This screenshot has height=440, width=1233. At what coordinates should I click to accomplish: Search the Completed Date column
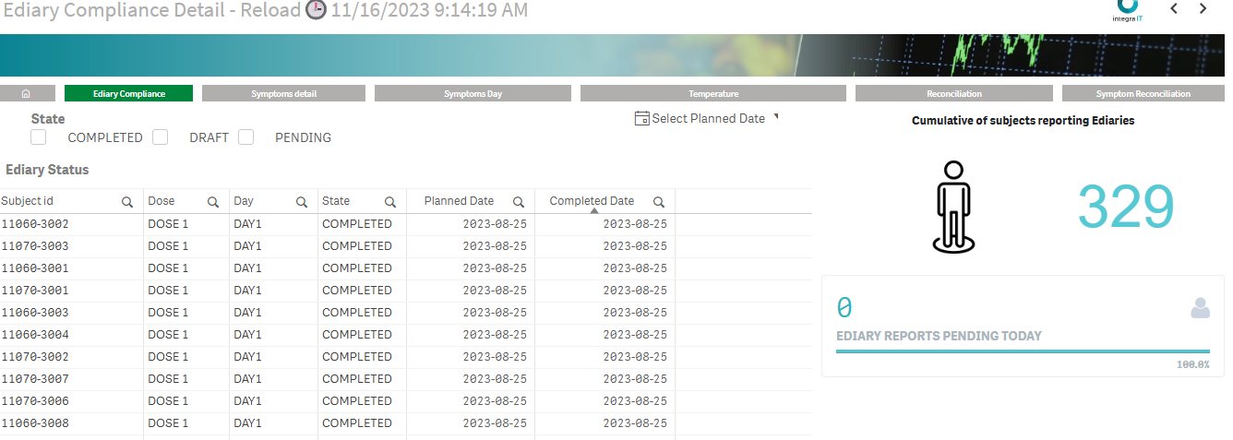click(659, 202)
